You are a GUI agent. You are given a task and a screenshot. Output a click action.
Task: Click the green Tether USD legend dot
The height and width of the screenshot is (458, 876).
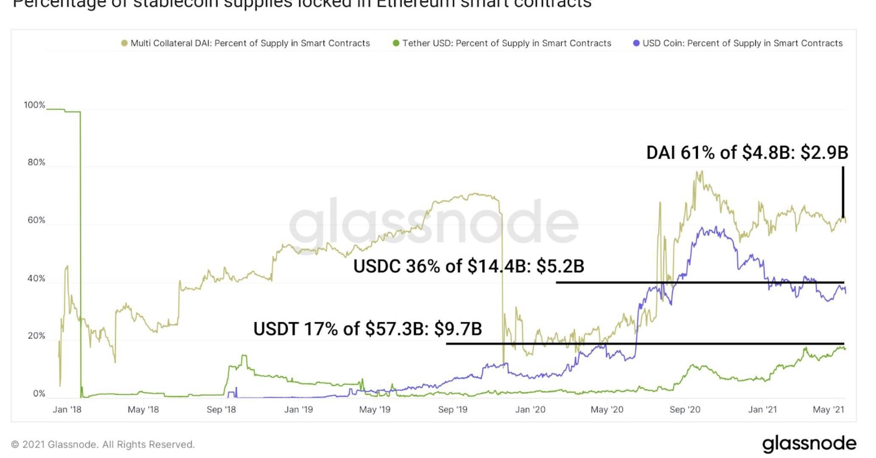(396, 43)
